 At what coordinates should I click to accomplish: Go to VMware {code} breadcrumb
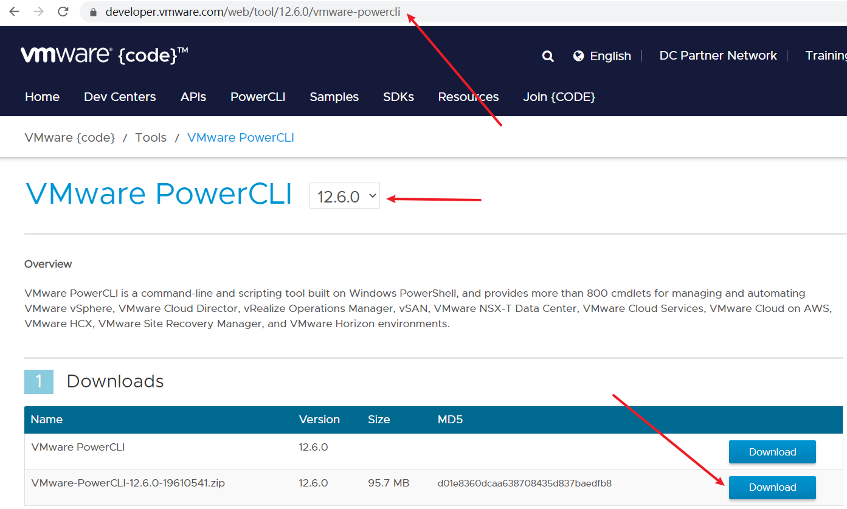70,137
